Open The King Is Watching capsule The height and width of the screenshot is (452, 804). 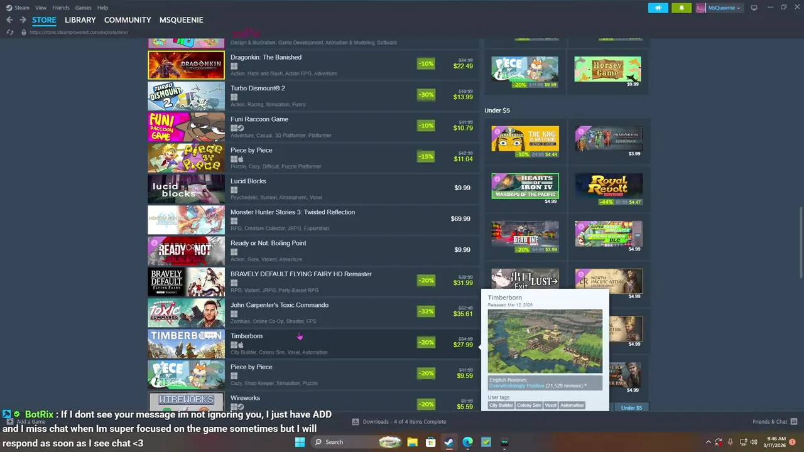point(524,139)
